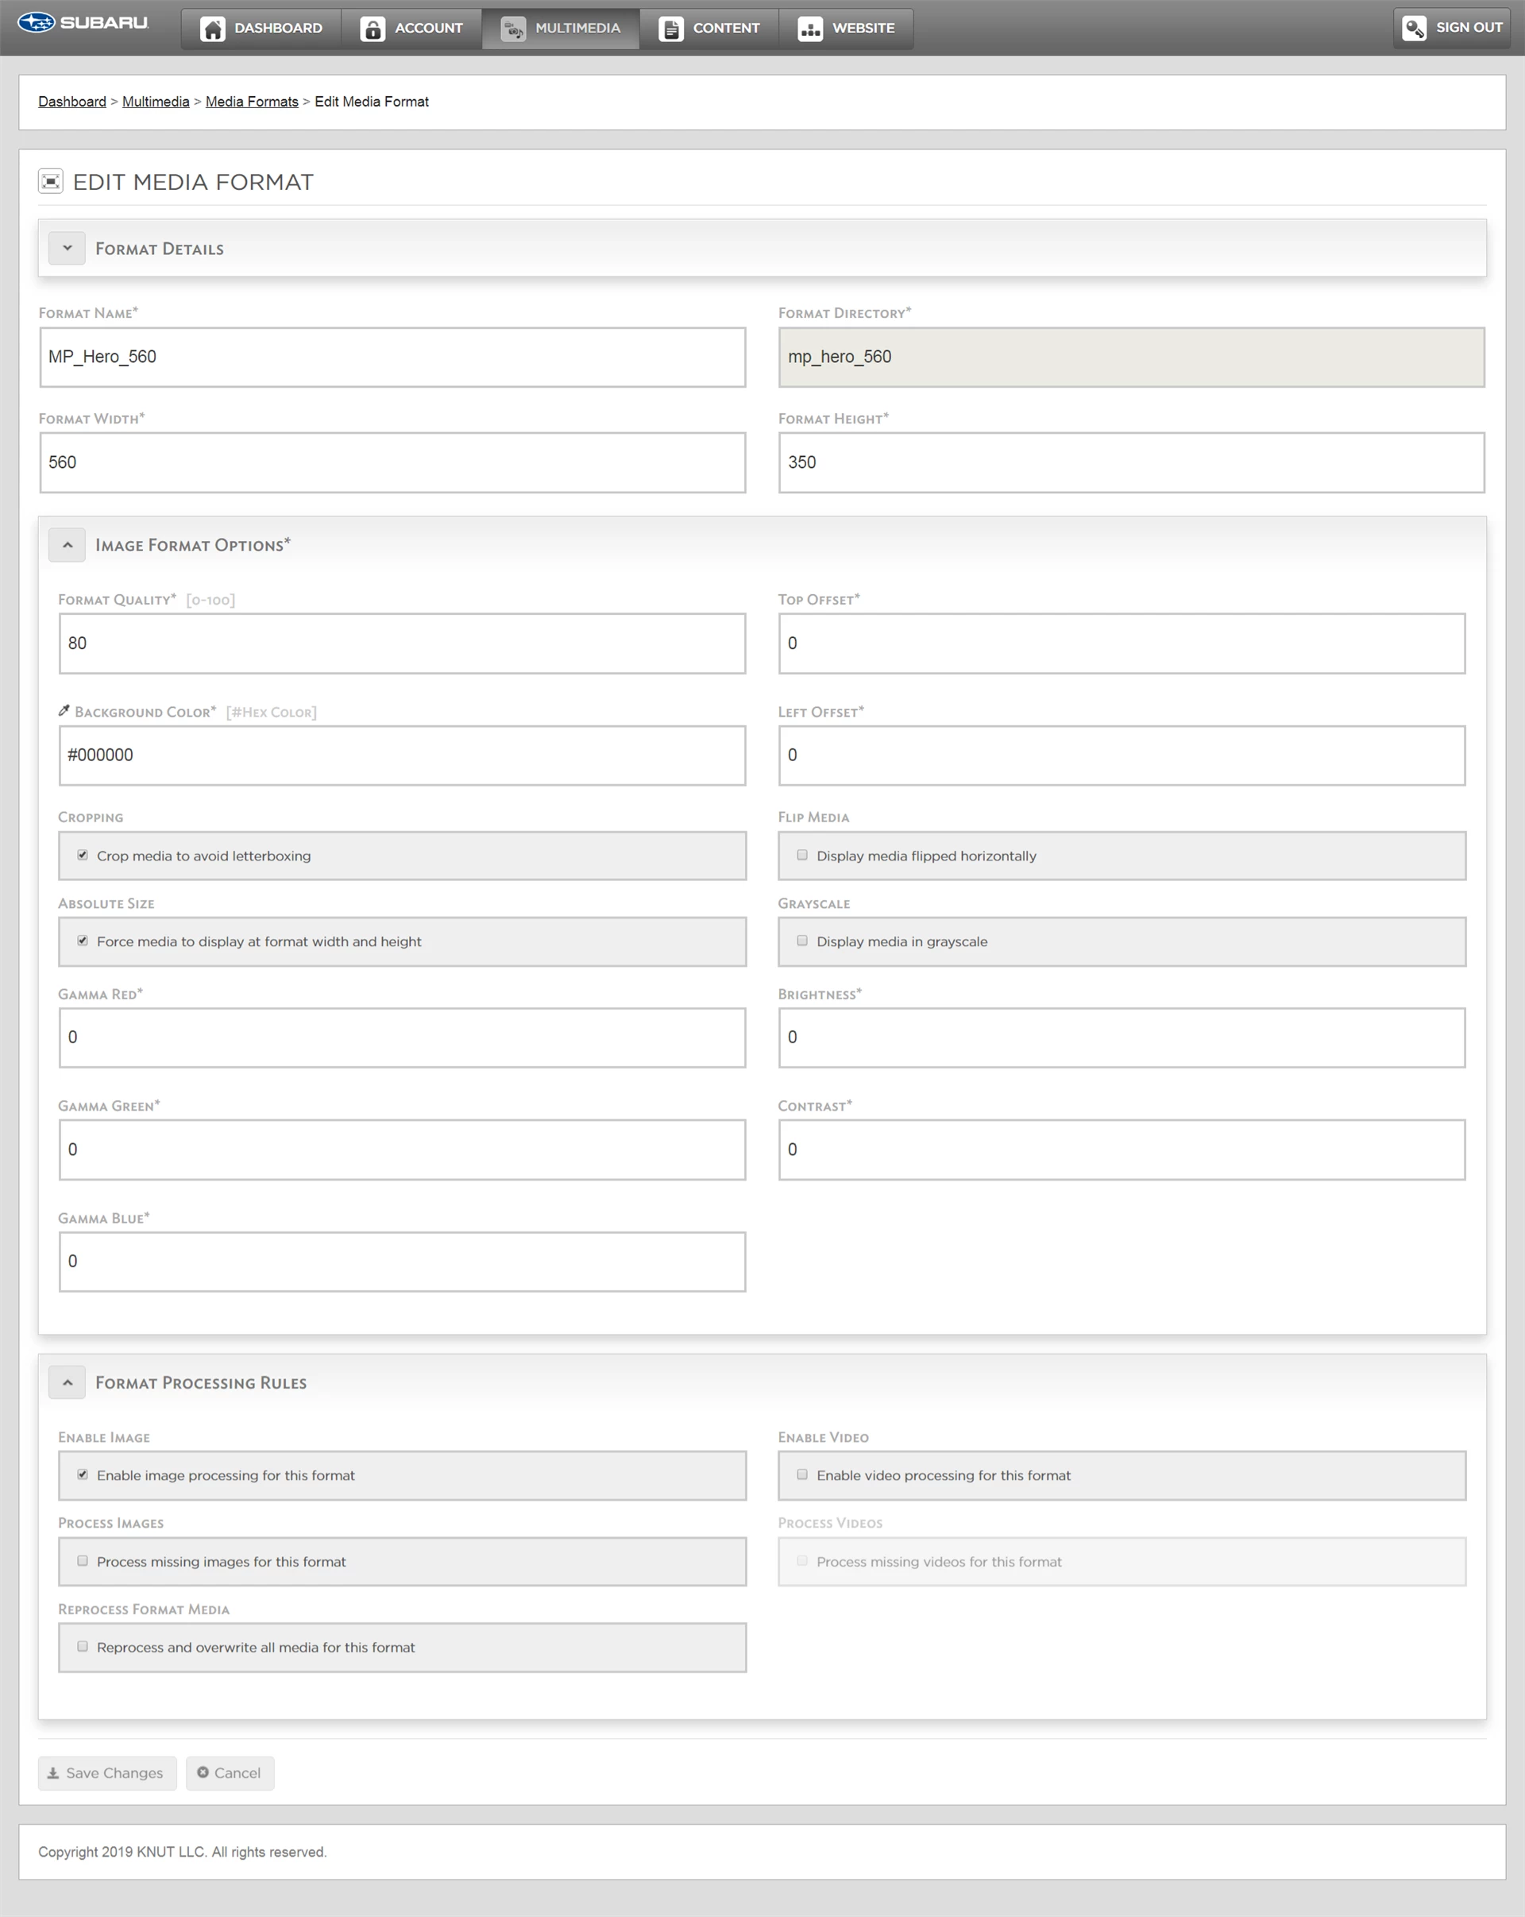Collapse the Format Processing Rules section
The image size is (1525, 1917).
point(68,1382)
